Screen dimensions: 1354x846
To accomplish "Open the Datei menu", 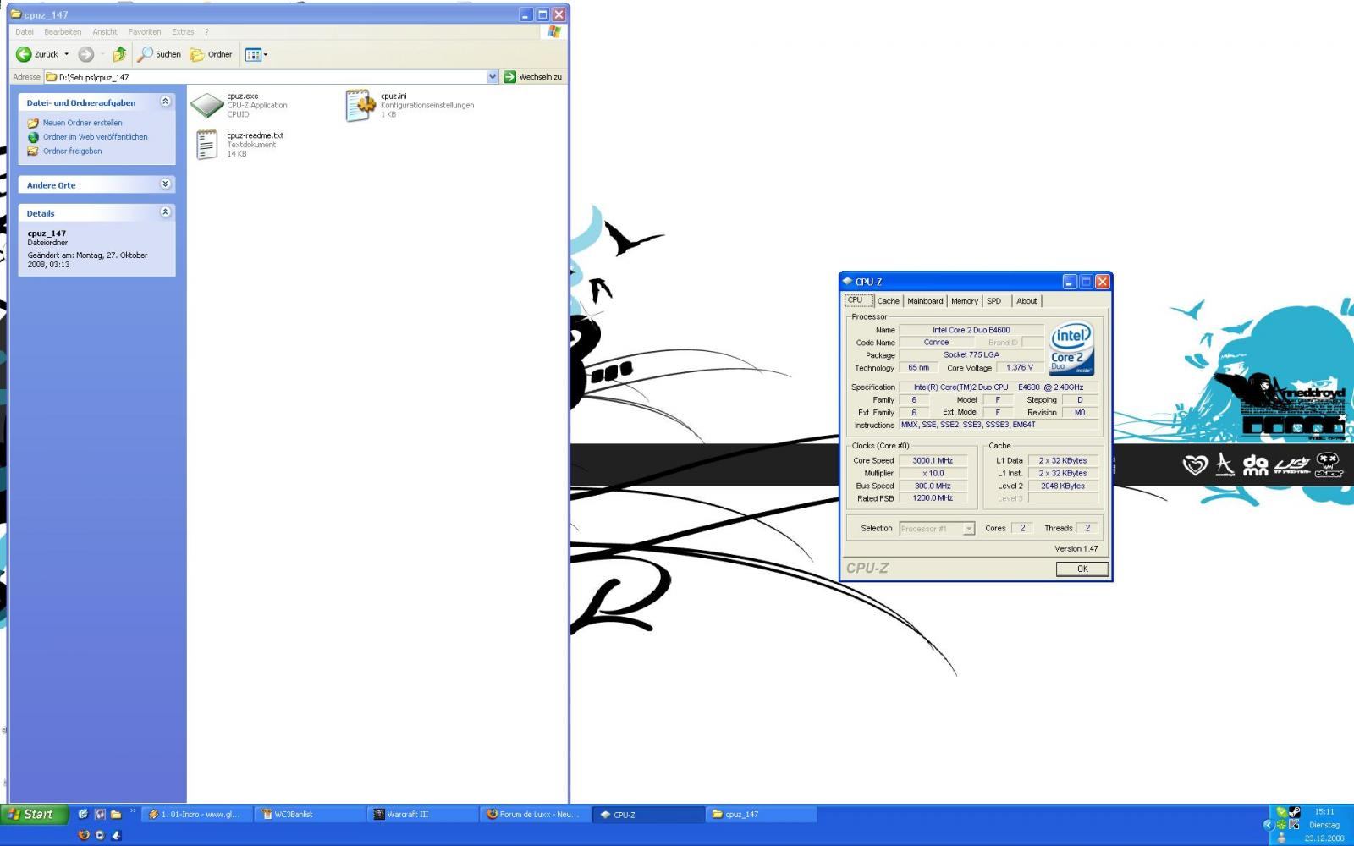I will (x=25, y=32).
